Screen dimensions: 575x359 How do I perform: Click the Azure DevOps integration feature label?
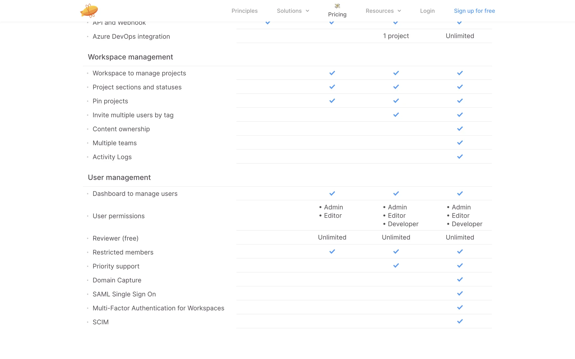click(131, 36)
